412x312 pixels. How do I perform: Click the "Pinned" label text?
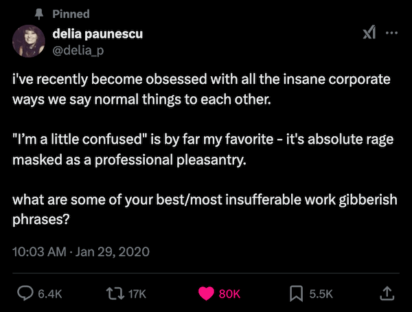(71, 14)
